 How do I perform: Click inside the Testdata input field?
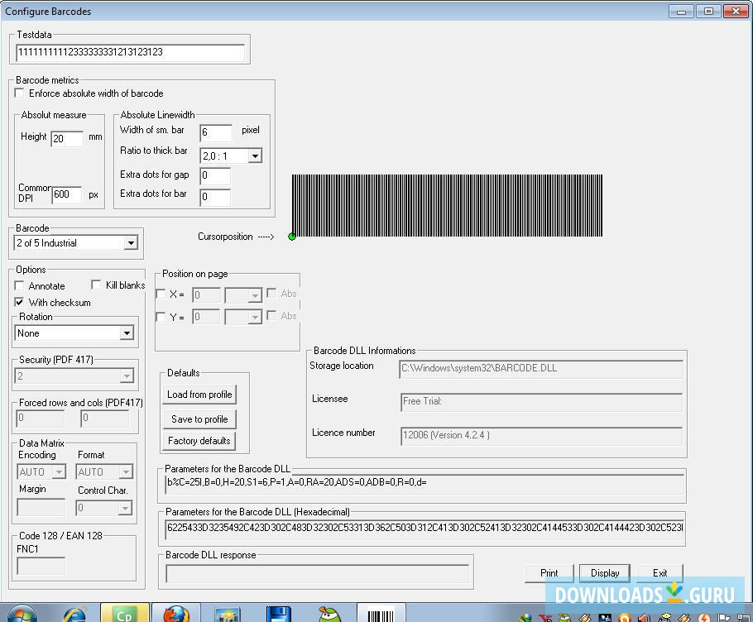click(x=132, y=50)
